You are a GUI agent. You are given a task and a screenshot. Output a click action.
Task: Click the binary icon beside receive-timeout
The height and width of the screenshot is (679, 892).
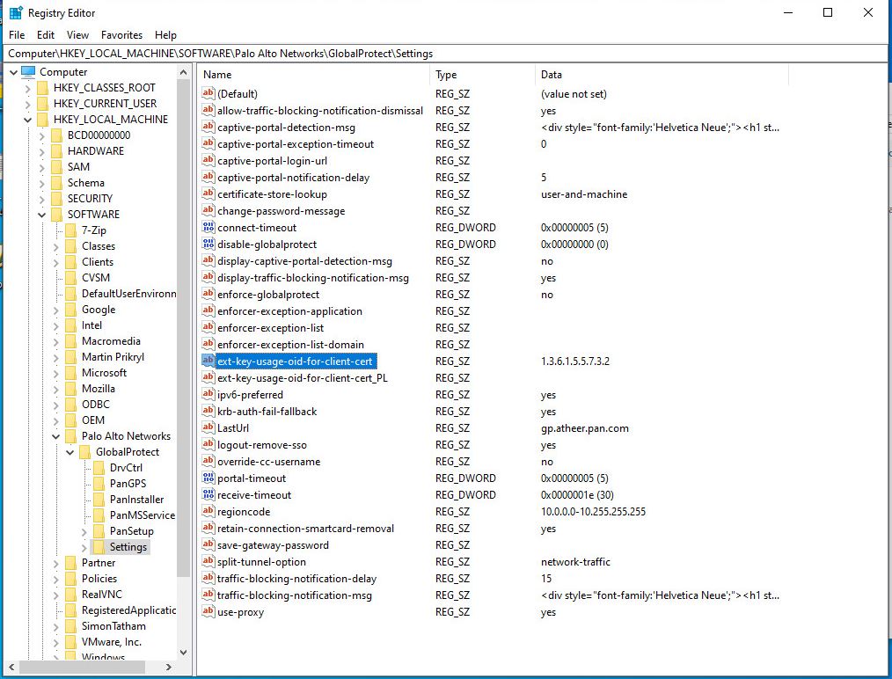[x=208, y=495]
